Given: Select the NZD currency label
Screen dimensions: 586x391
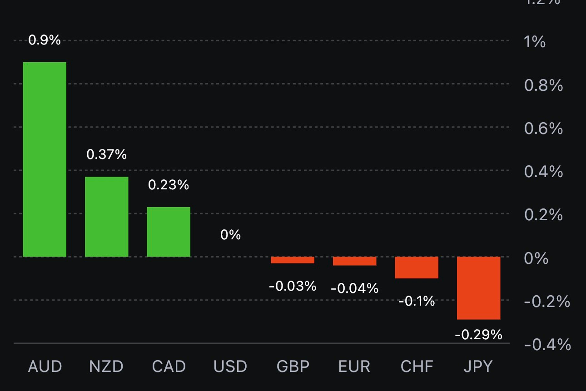Looking at the screenshot, I should pos(106,366).
